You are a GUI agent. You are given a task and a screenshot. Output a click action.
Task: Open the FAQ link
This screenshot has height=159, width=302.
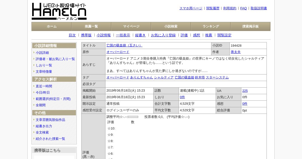tap(244, 8)
